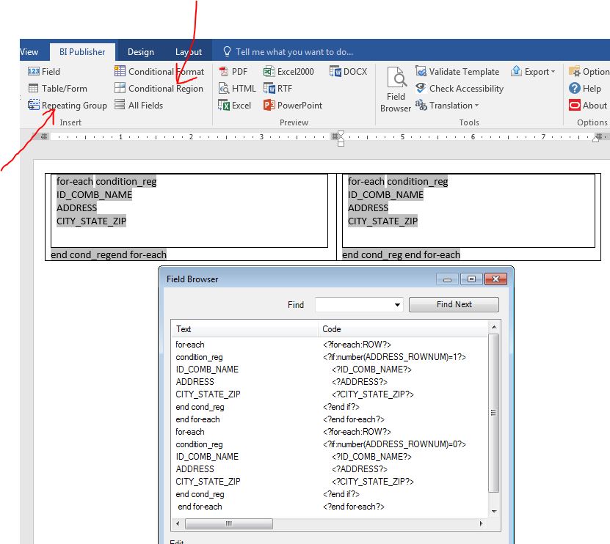This screenshot has height=544, width=610.
Task: Switch to the Design ribbon tab
Action: (x=141, y=52)
